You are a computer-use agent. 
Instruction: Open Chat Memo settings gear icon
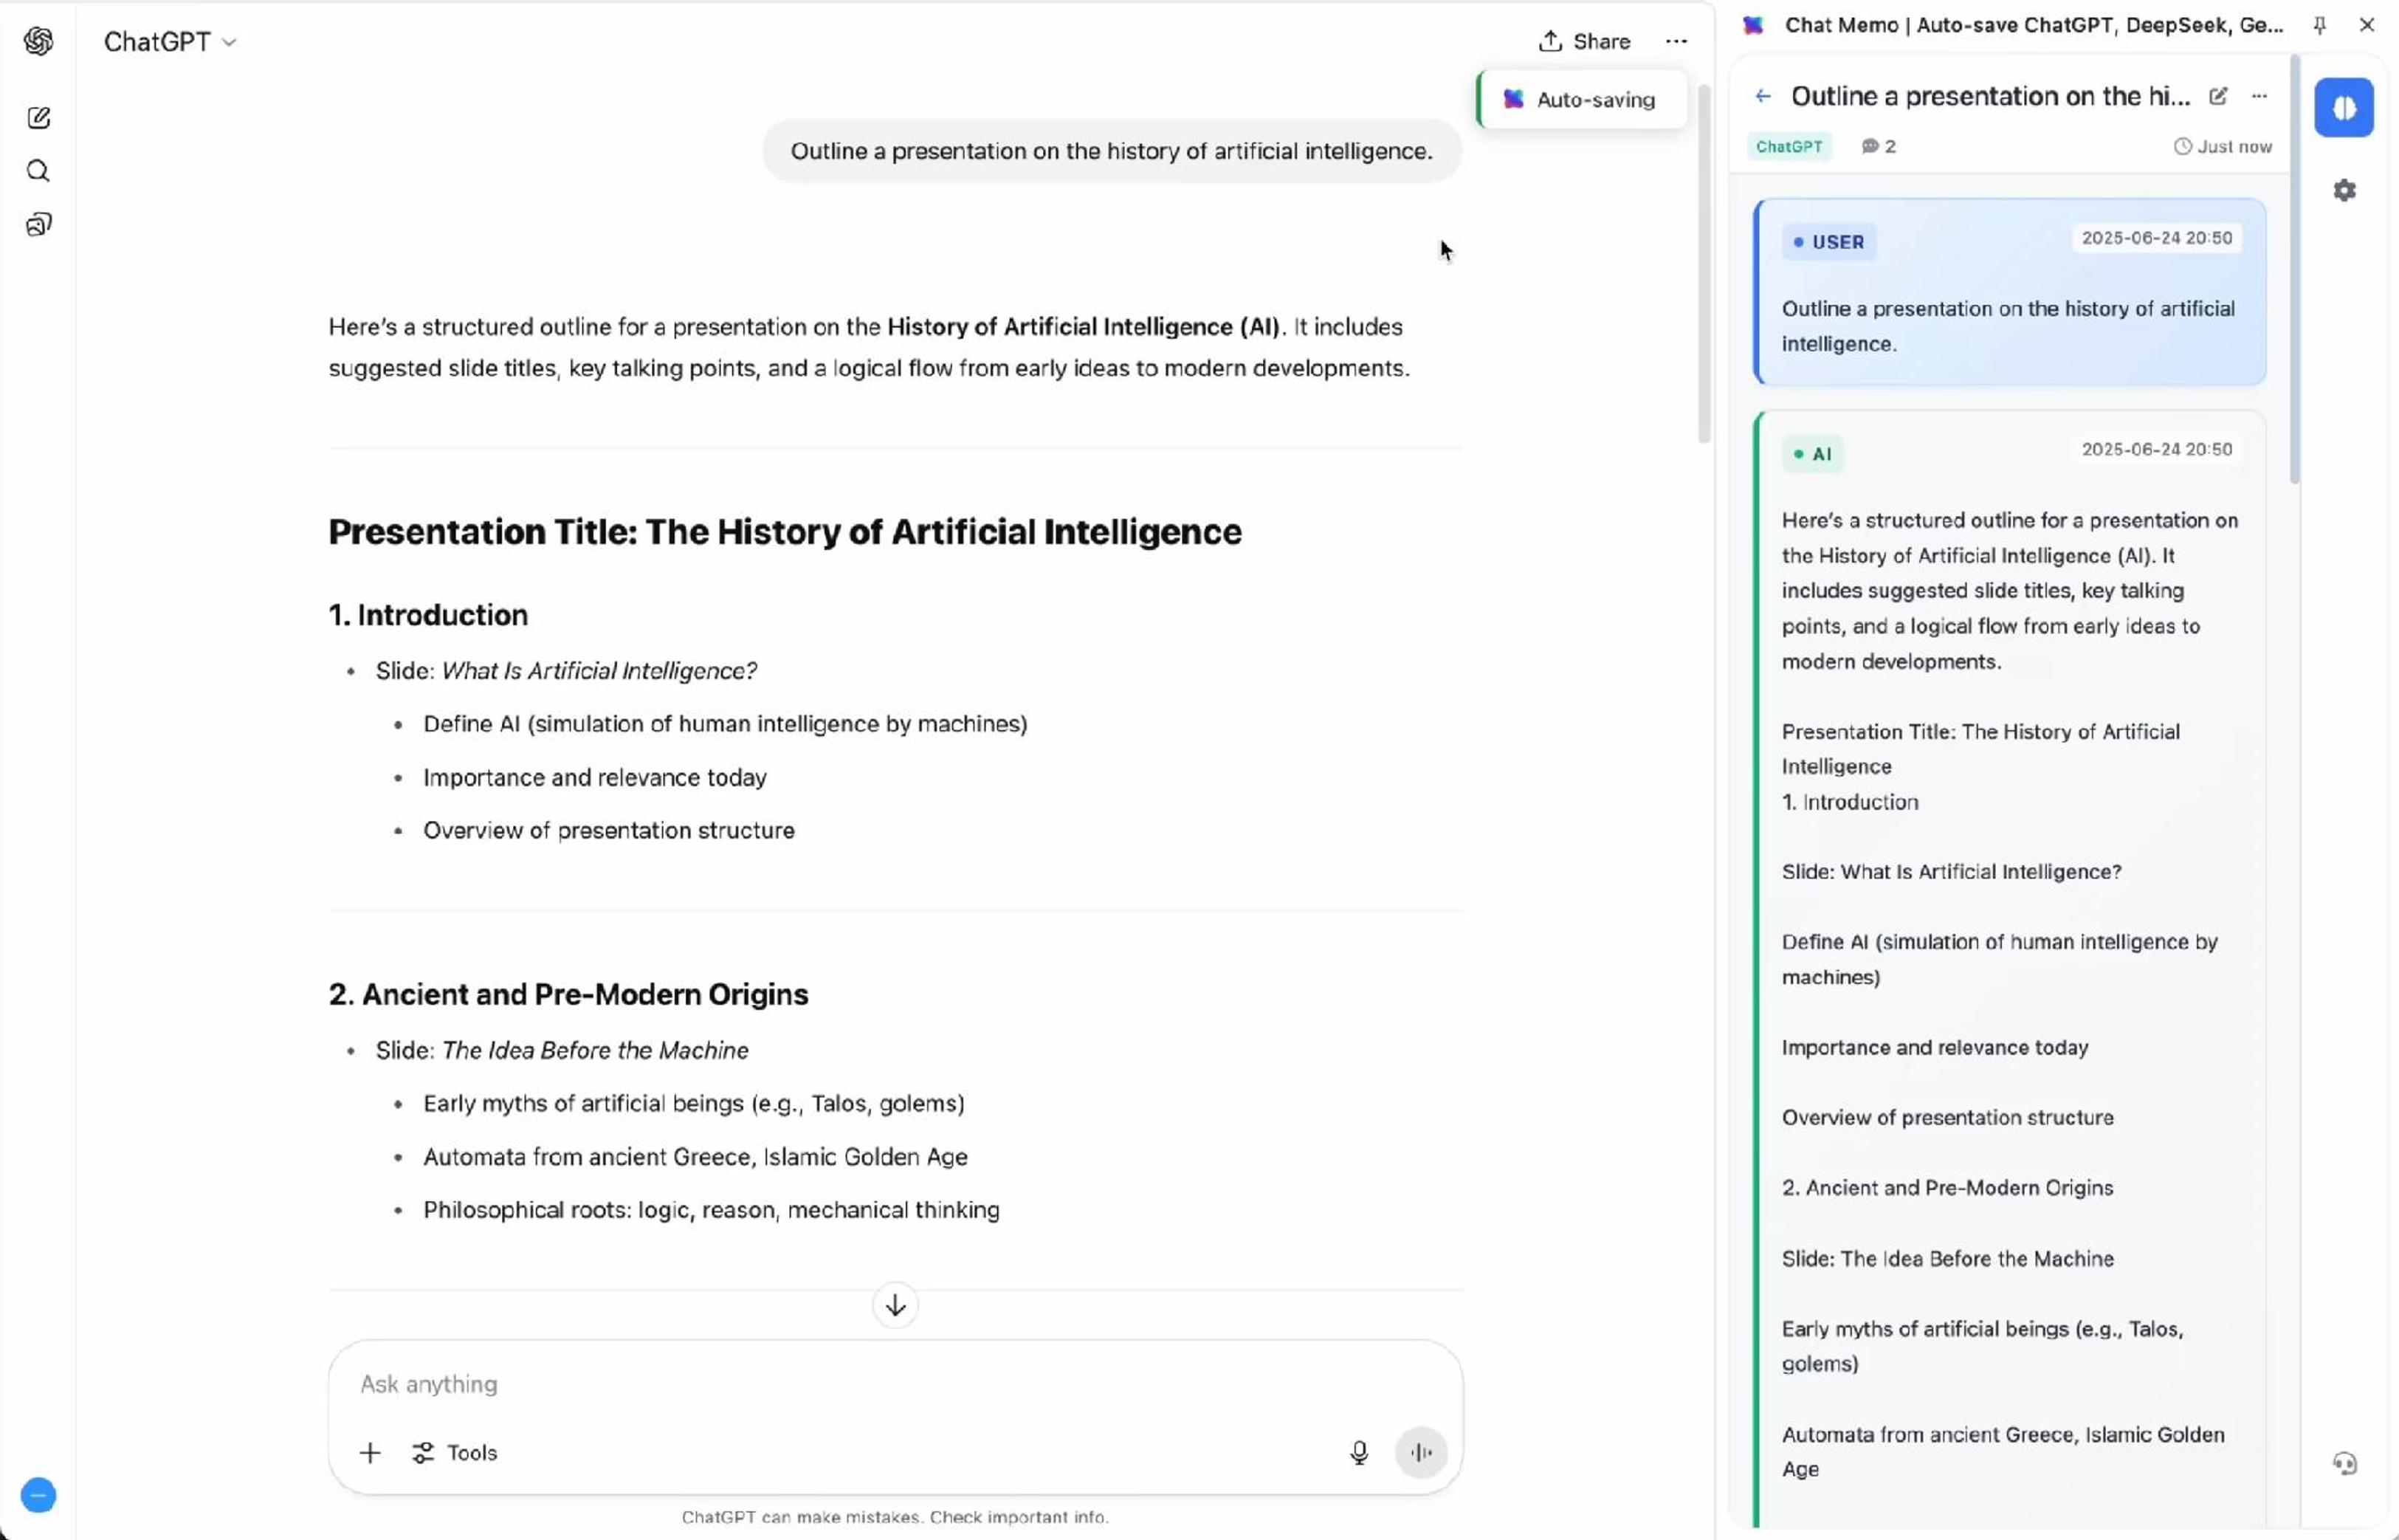[x=2344, y=190]
